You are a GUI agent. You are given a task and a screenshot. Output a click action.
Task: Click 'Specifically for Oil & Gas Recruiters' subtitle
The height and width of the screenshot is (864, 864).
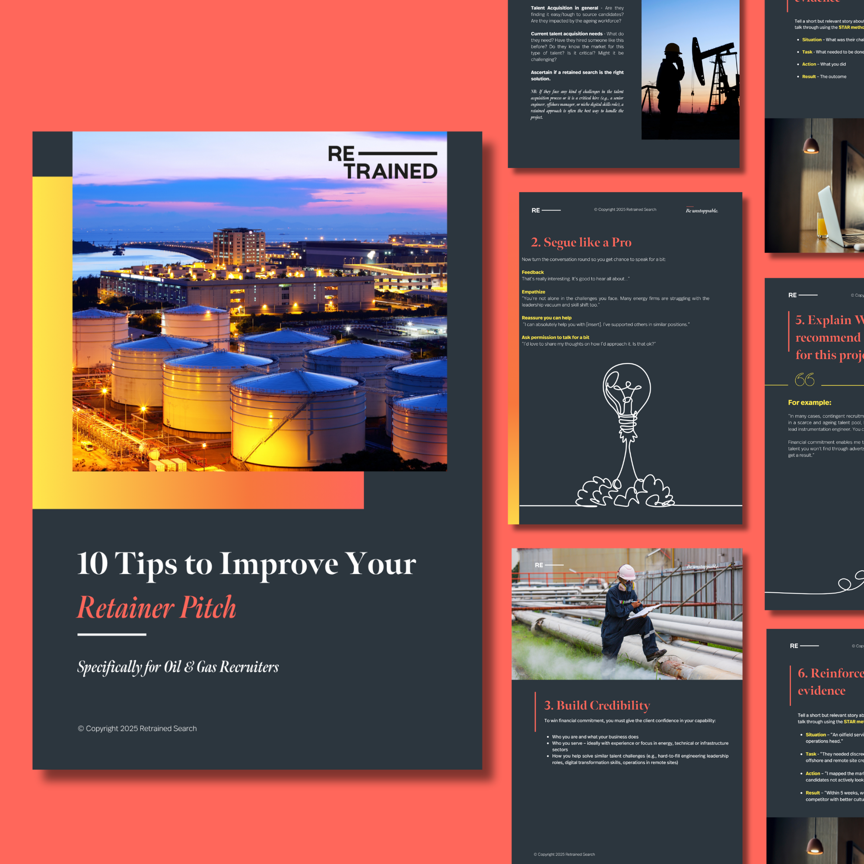pos(178,667)
